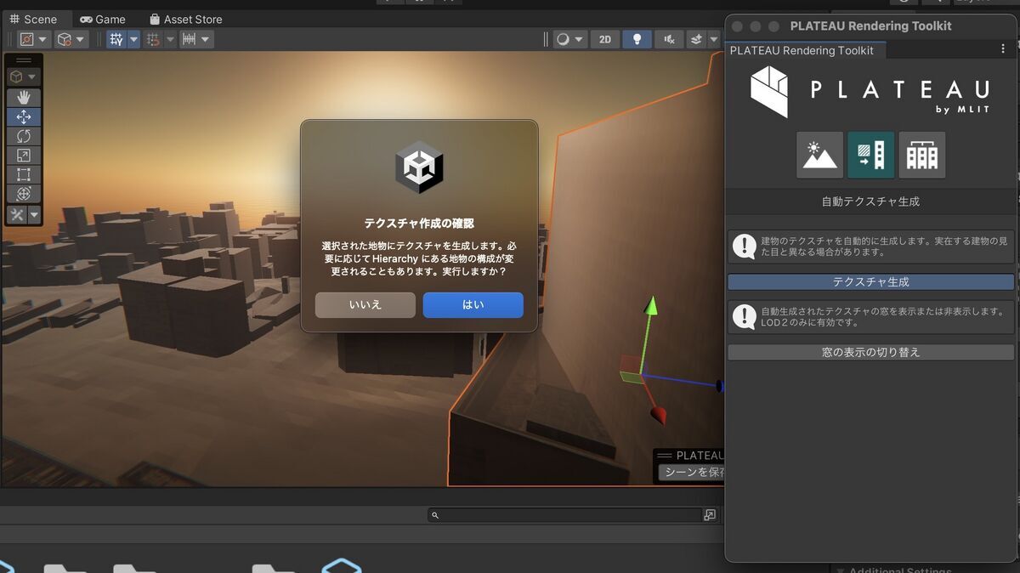1020x573 pixels.
Task: Toggle 2D view mode
Action: click(x=604, y=39)
